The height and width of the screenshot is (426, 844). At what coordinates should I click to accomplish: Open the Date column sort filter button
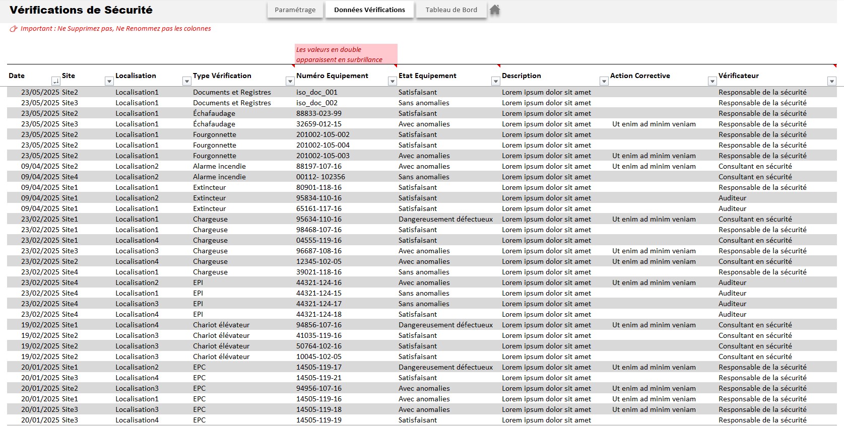55,81
